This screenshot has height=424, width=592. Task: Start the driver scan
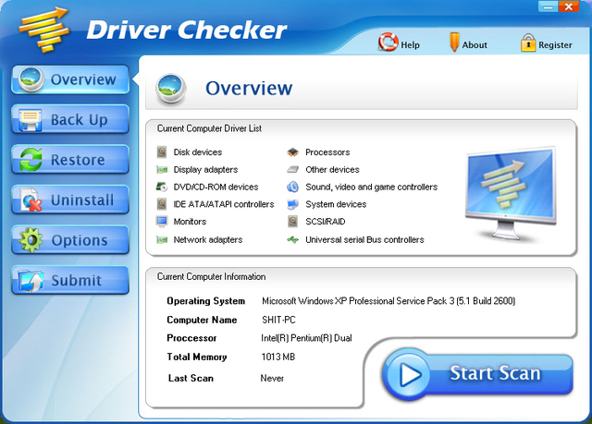click(477, 374)
